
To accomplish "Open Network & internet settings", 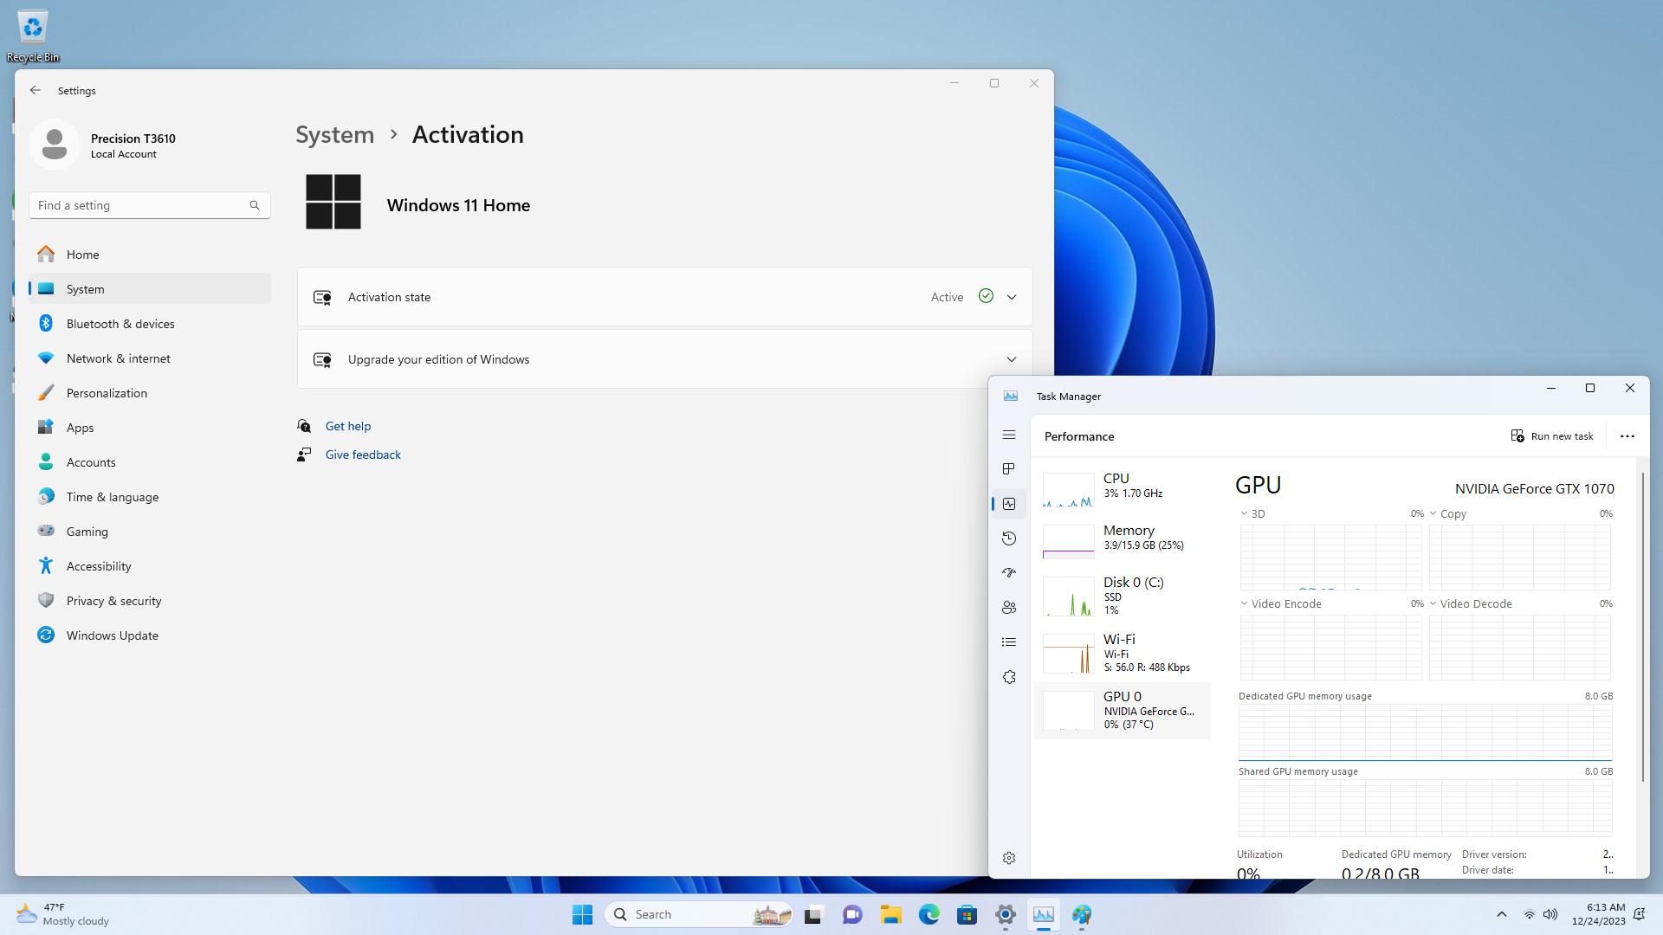I will (x=150, y=358).
